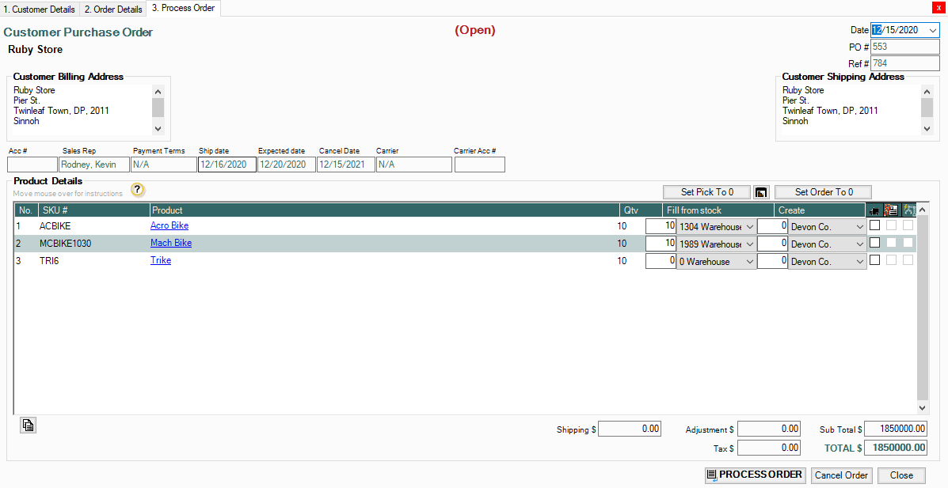
Task: Go to the 2. Order Details tab
Action: [113, 9]
